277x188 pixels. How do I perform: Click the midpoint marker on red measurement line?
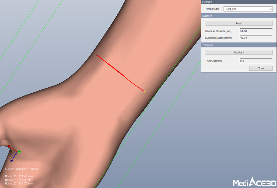click(x=119, y=72)
